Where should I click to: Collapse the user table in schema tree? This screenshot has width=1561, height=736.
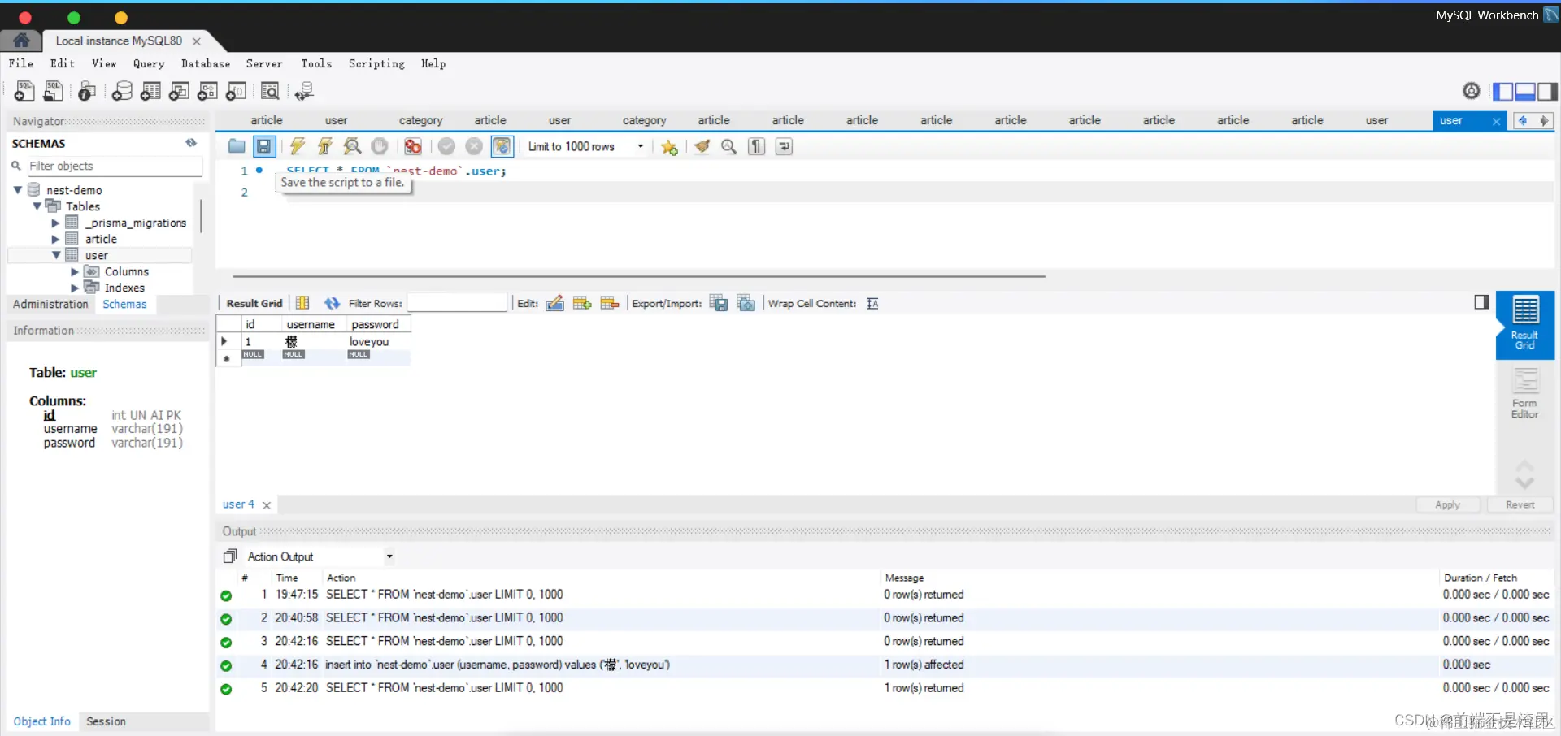(56, 255)
